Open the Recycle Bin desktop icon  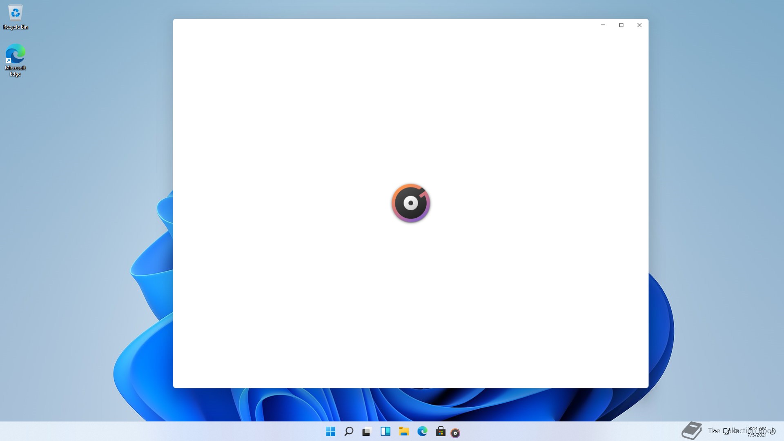click(16, 17)
